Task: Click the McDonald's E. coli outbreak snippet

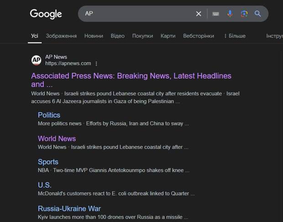Action: pos(116,194)
